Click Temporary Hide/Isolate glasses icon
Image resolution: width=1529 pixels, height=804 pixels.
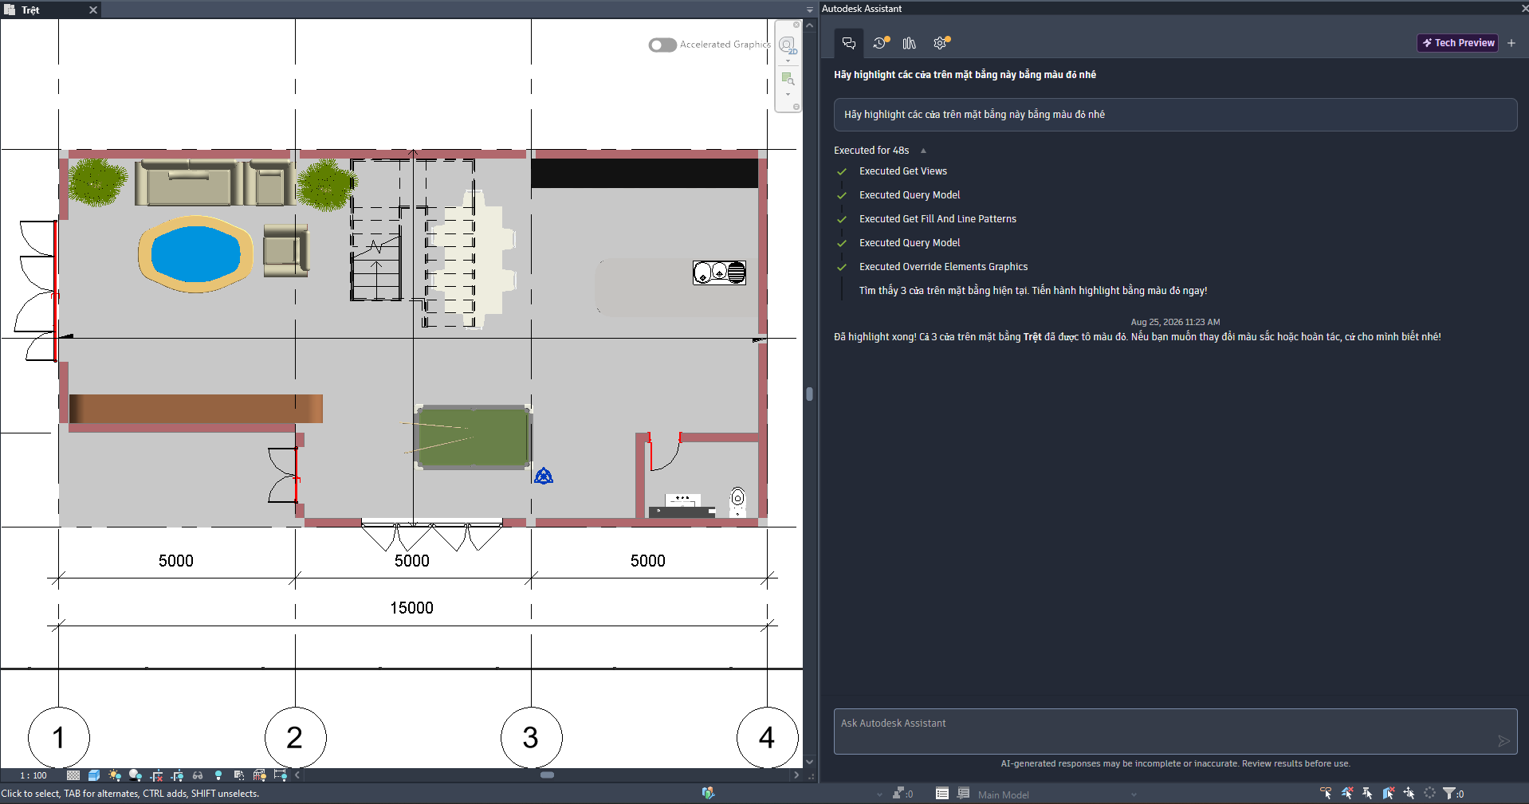pyautogui.click(x=198, y=775)
